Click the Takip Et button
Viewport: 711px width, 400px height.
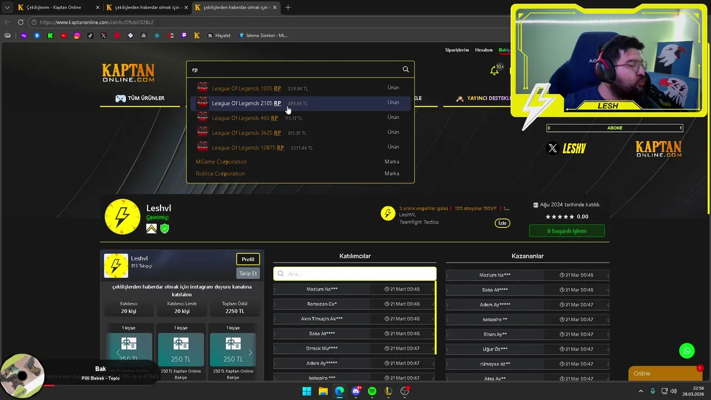click(x=248, y=273)
